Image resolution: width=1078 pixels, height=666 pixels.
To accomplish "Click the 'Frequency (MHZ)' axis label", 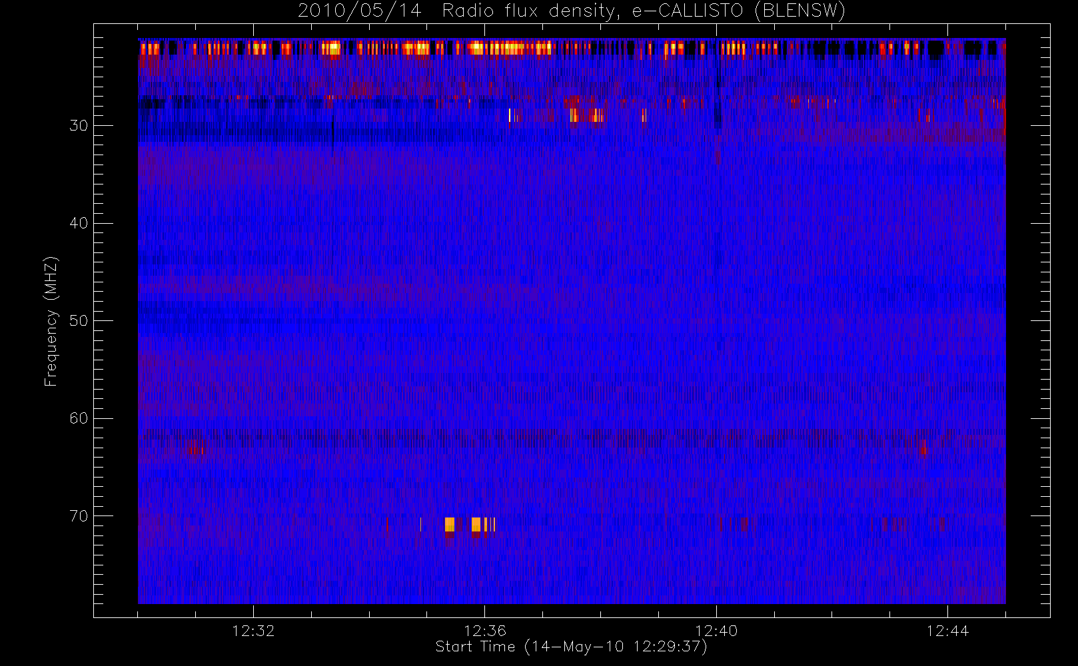I will click(51, 321).
